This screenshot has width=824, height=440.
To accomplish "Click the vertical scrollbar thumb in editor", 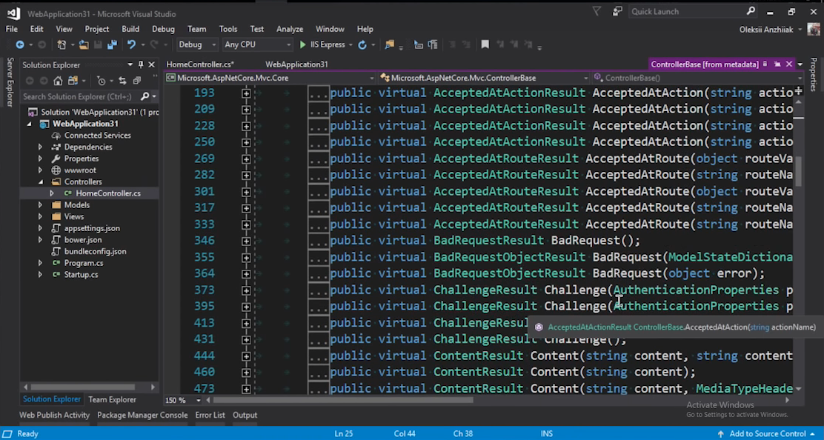I will click(x=798, y=171).
